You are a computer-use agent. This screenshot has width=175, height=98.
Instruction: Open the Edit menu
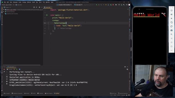coord(8,2)
